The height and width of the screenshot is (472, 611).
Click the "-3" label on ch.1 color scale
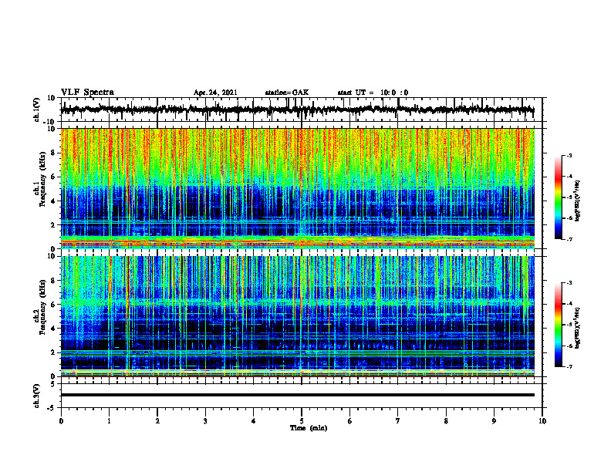click(569, 155)
